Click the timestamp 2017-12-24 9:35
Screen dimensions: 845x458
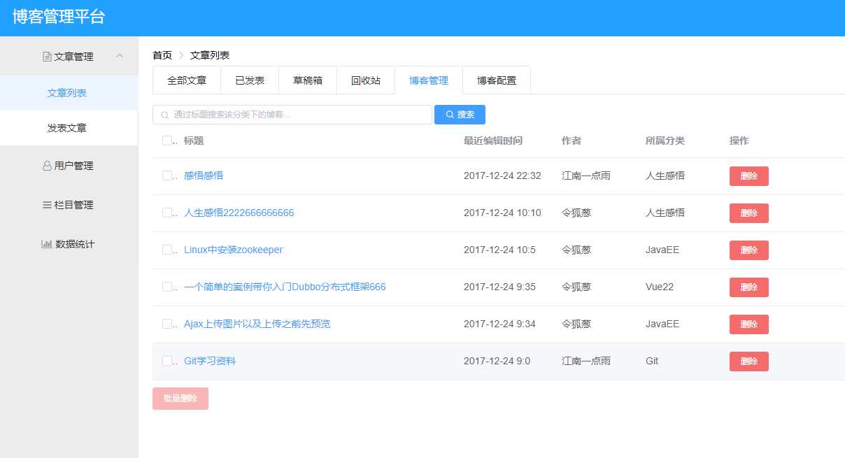[499, 287]
